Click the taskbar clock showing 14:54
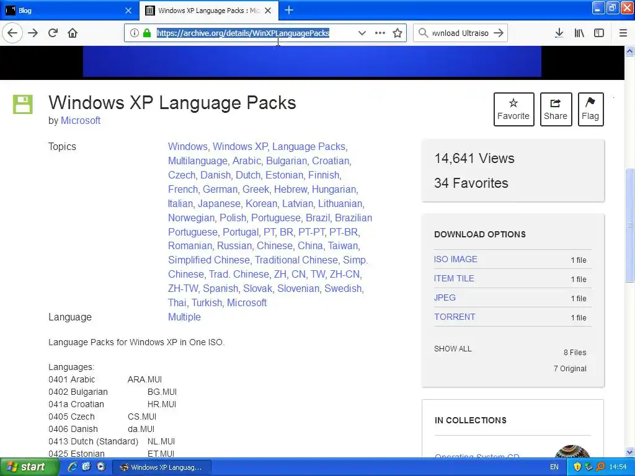 click(x=618, y=467)
